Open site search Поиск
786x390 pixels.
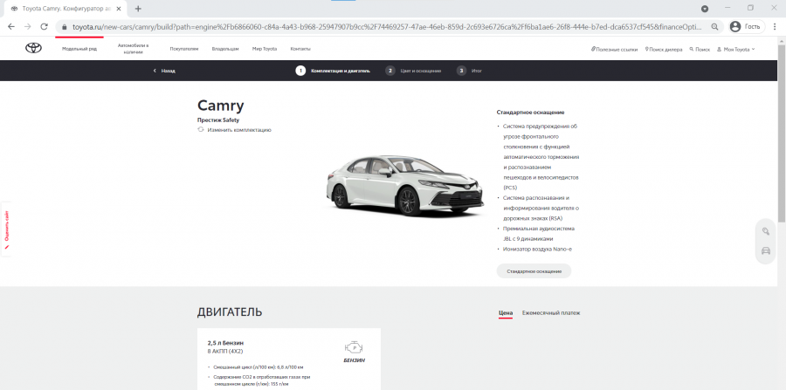700,50
